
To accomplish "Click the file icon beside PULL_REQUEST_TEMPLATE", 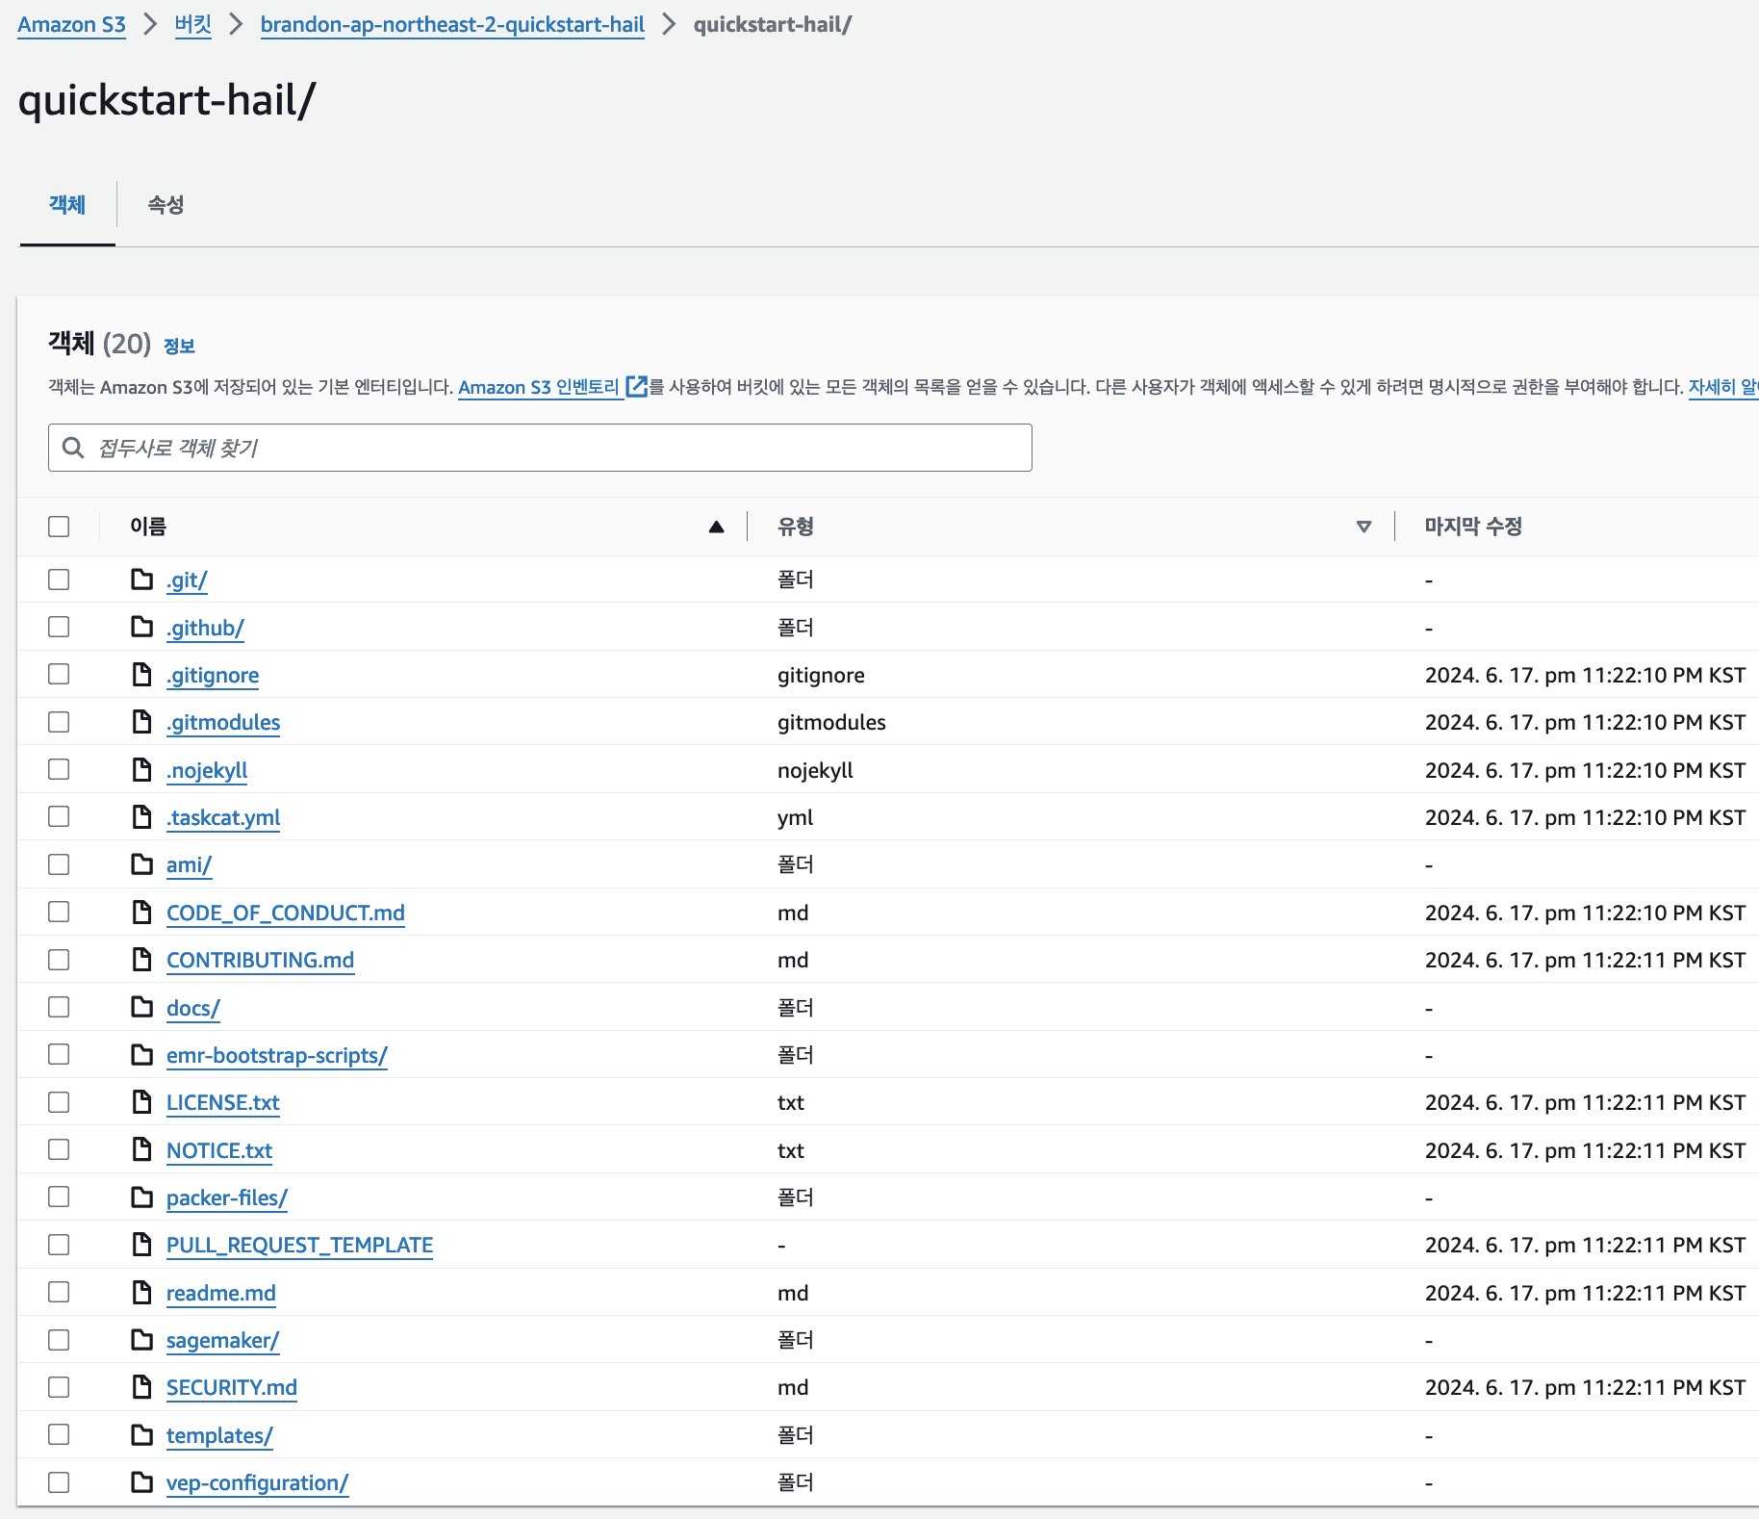I will [142, 1245].
